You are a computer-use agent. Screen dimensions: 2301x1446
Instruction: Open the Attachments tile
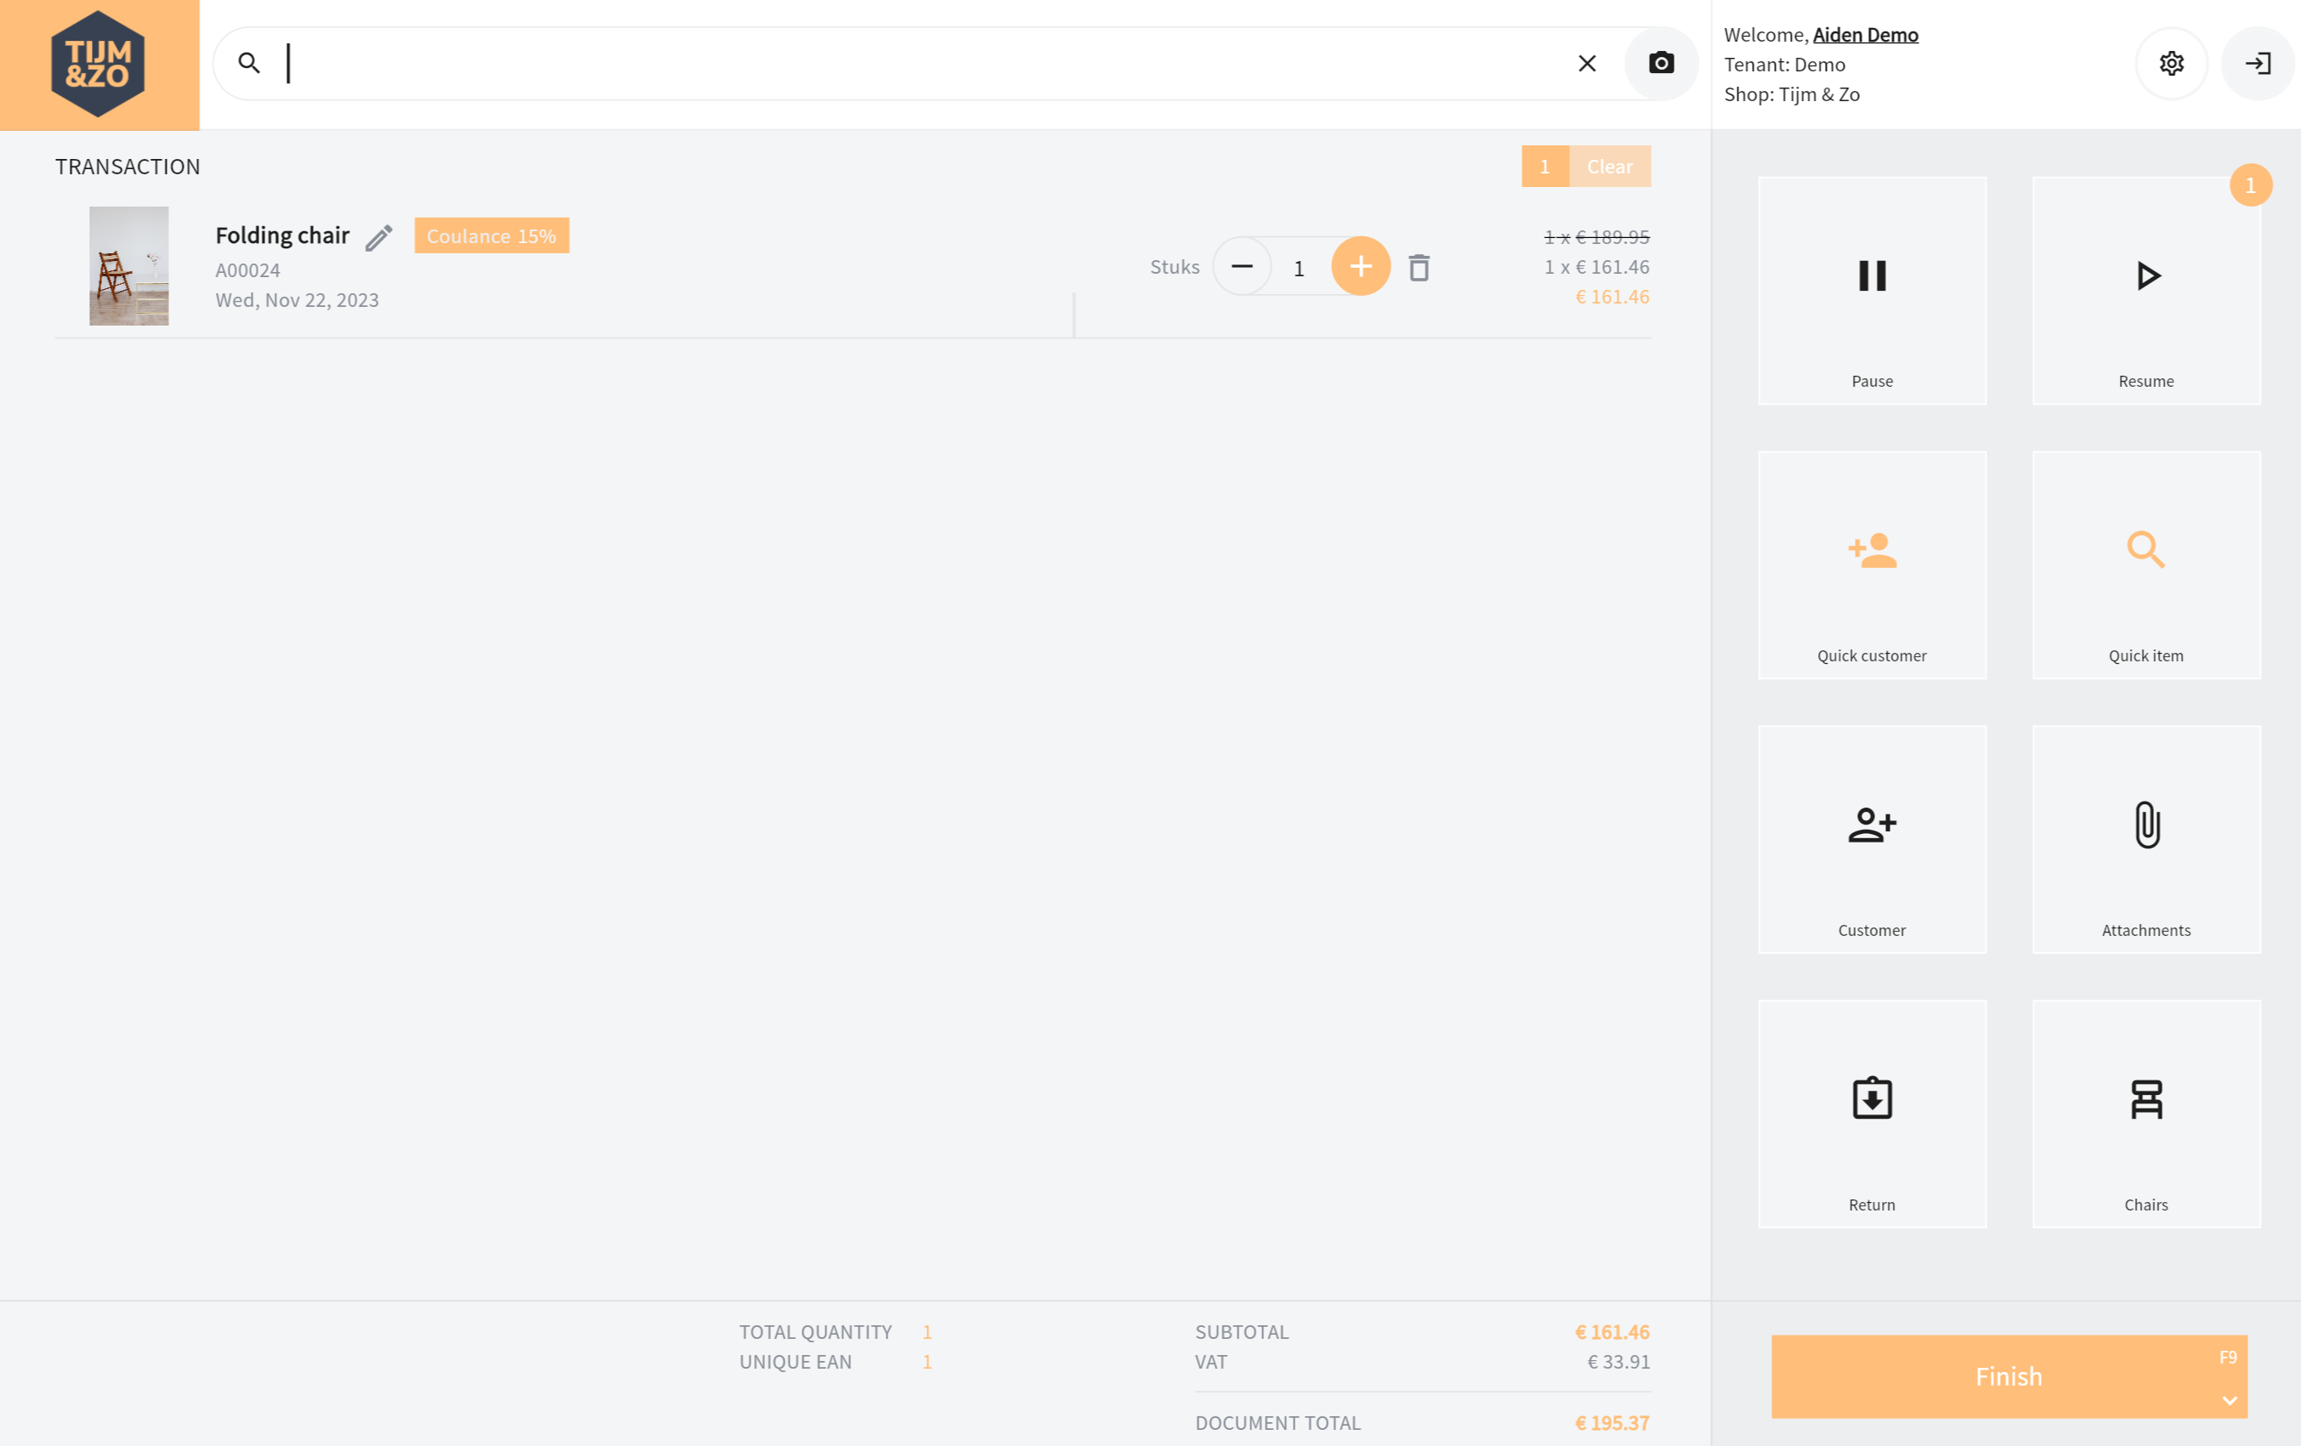pyautogui.click(x=2145, y=839)
